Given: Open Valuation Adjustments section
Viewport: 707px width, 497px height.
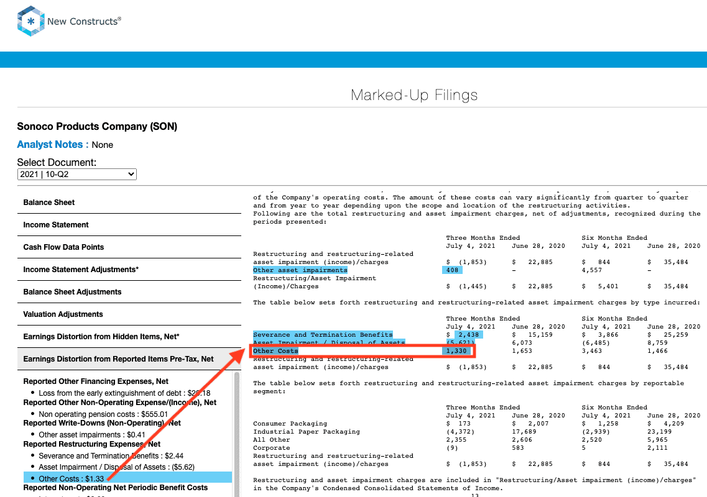Looking at the screenshot, I should [129, 314].
